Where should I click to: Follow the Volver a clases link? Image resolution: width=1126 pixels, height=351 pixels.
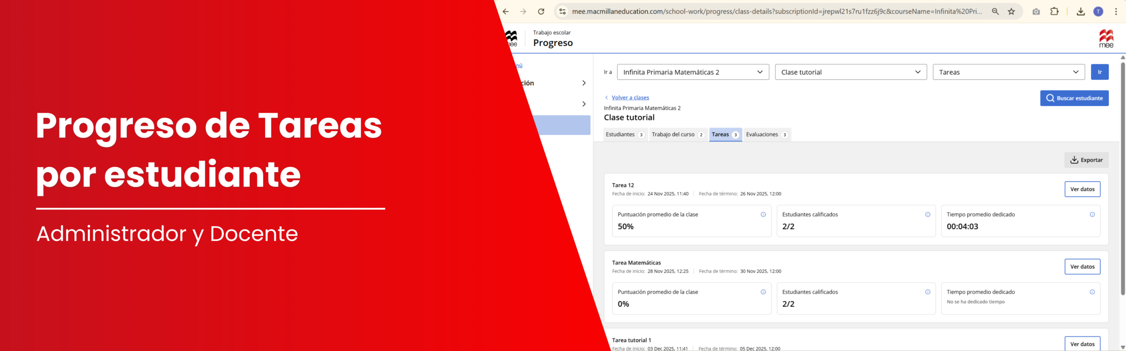click(x=630, y=98)
